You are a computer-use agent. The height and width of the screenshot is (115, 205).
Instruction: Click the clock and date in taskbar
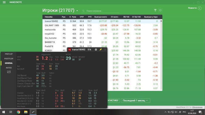192,112
